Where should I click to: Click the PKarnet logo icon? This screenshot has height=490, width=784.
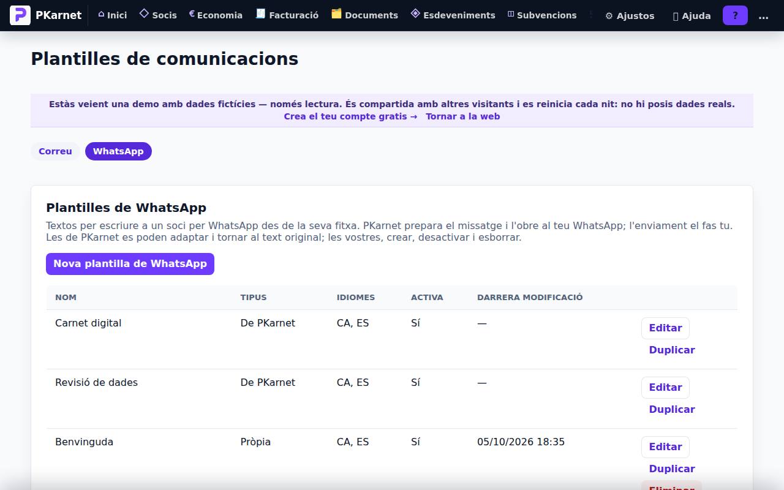(20, 15)
